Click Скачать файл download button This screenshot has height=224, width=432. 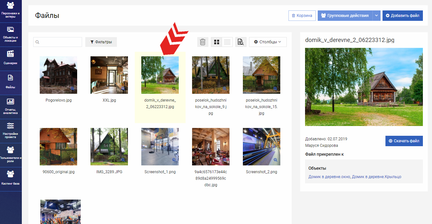(x=404, y=141)
